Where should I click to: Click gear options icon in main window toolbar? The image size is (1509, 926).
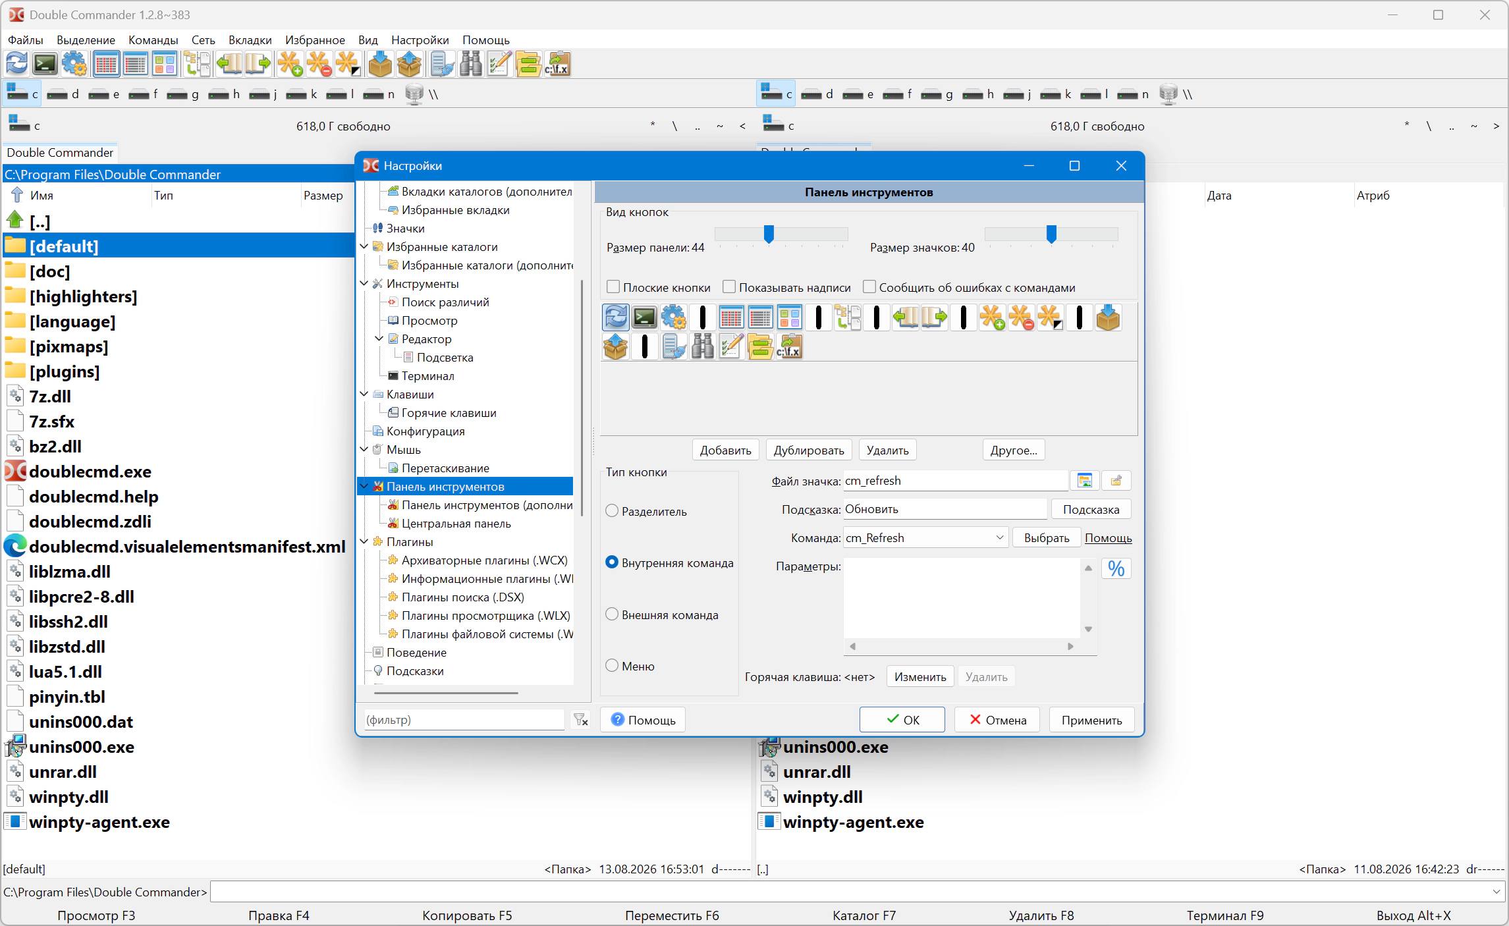coord(74,64)
